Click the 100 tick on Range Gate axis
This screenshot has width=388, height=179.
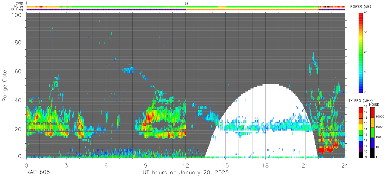[16, 15]
